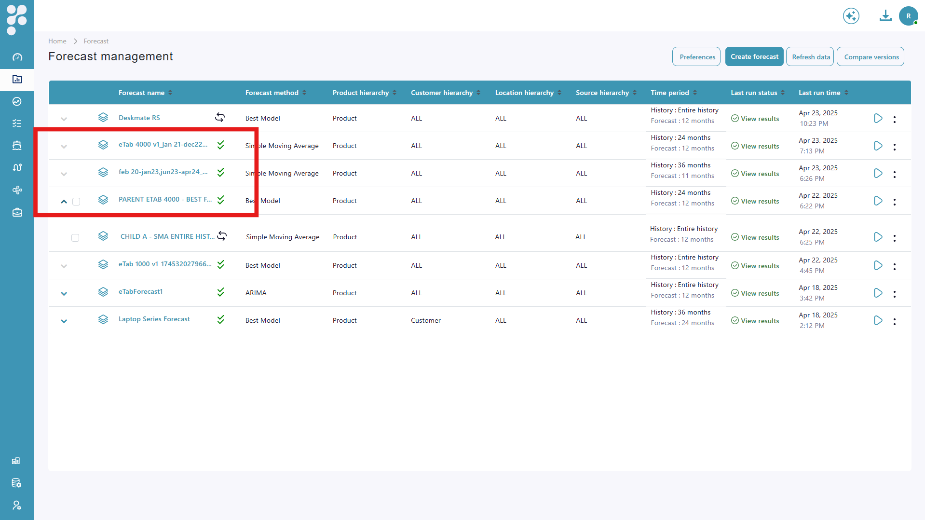Open the checklist sidebar icon
This screenshot has width=925, height=520.
click(x=17, y=123)
